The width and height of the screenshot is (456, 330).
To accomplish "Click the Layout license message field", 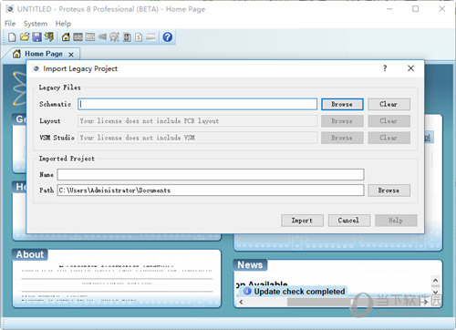I will (198, 121).
